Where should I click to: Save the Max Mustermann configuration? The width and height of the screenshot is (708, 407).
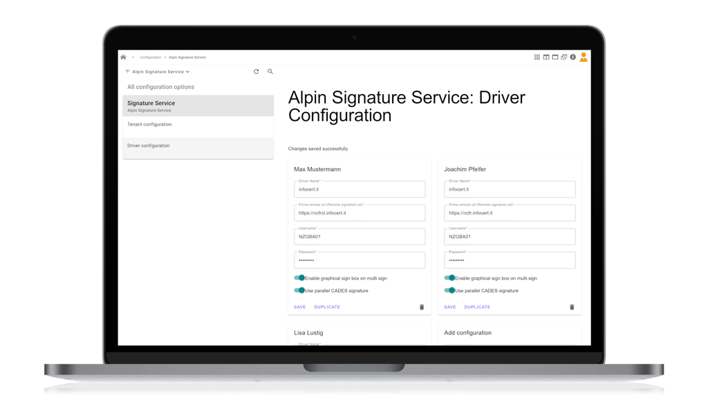300,307
